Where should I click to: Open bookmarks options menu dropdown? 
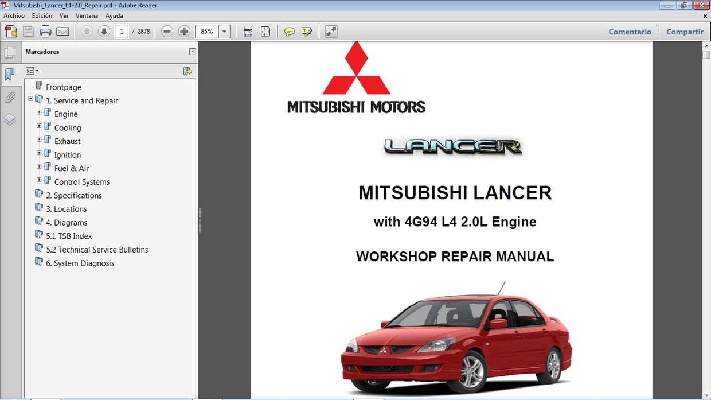tap(32, 71)
